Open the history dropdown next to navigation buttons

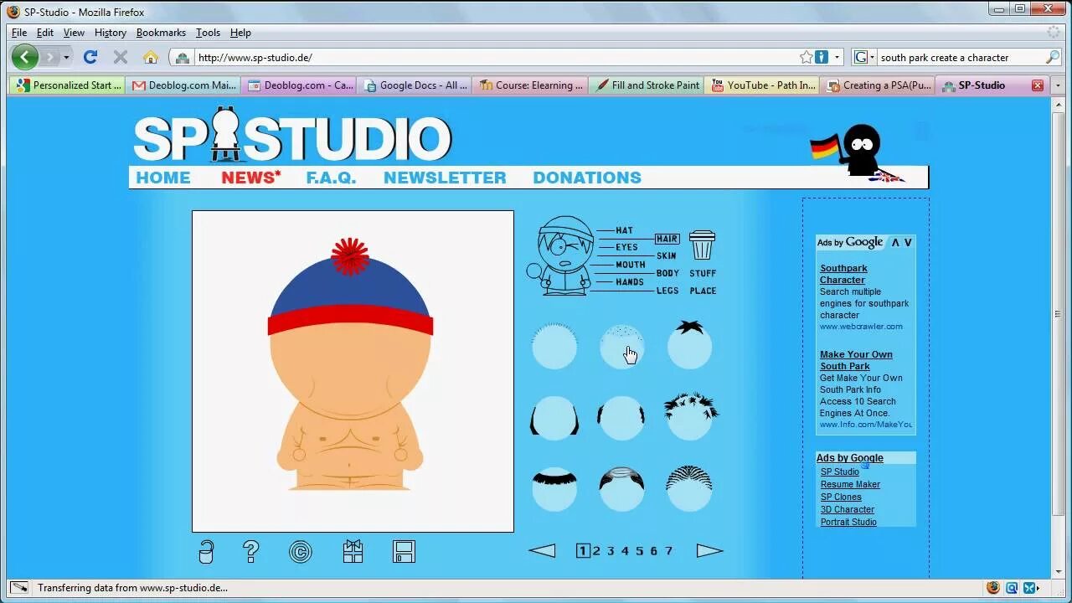tap(66, 57)
